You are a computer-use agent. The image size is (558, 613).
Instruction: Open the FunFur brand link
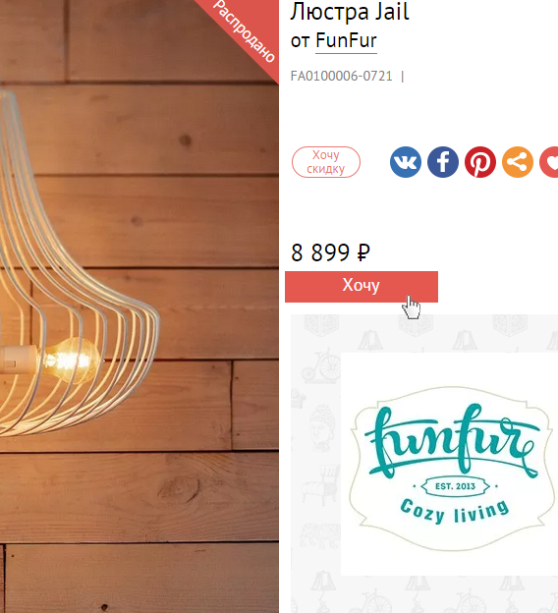(346, 40)
